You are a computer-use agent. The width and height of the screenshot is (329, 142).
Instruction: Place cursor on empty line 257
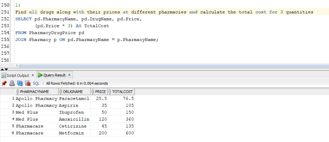click(170, 54)
